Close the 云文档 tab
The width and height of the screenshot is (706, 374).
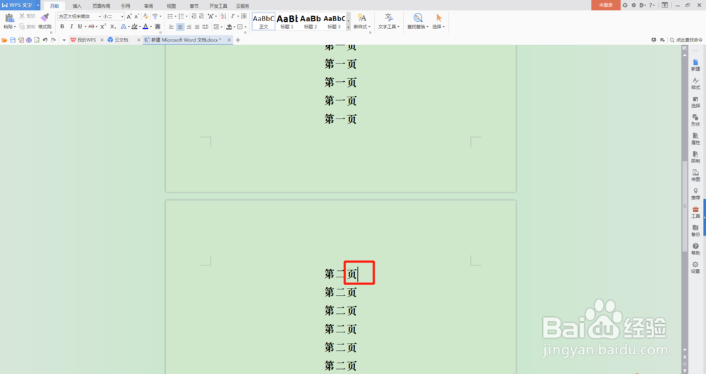coord(138,40)
